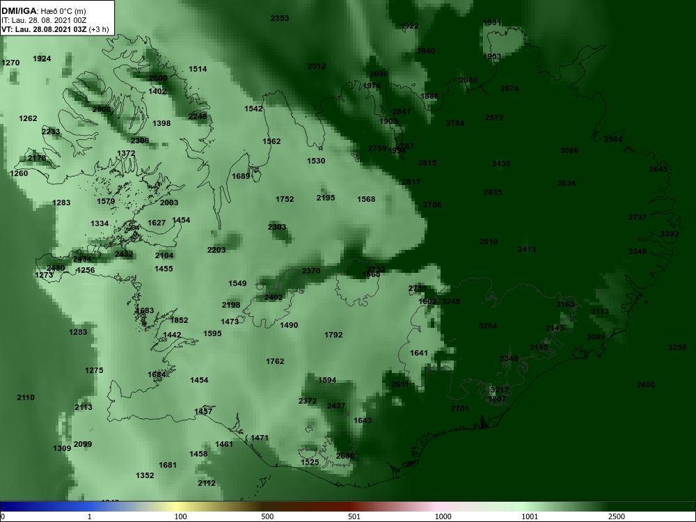
Task: Click the map label 3248
Action: click(x=451, y=301)
